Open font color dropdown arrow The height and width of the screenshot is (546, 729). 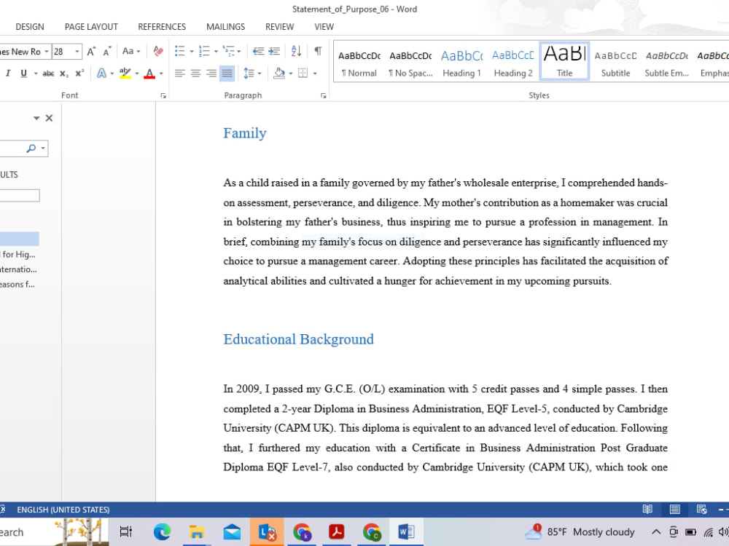tap(161, 74)
